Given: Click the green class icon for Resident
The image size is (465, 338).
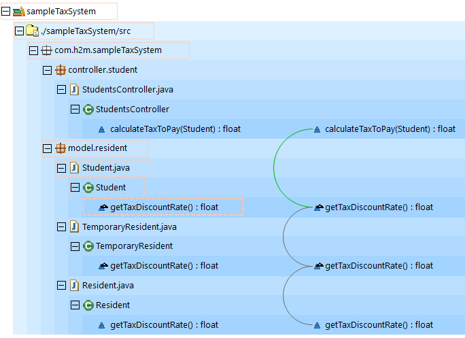Looking at the screenshot, I should point(88,305).
